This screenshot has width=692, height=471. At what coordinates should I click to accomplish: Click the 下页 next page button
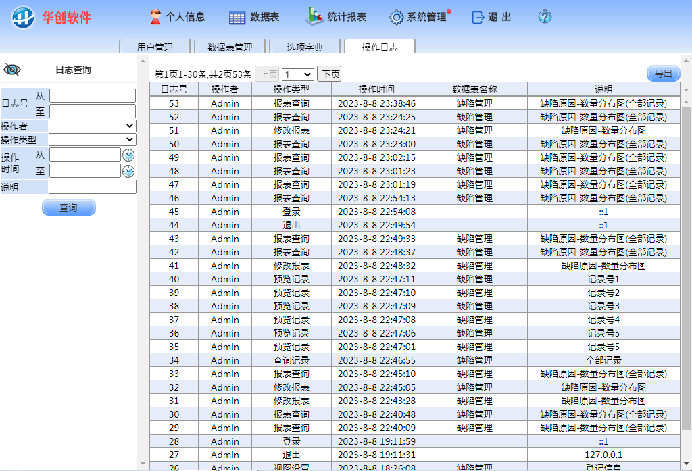point(329,74)
